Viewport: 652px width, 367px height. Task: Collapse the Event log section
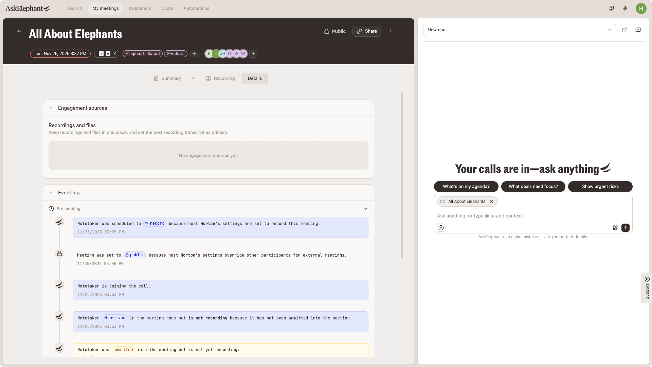click(x=51, y=193)
